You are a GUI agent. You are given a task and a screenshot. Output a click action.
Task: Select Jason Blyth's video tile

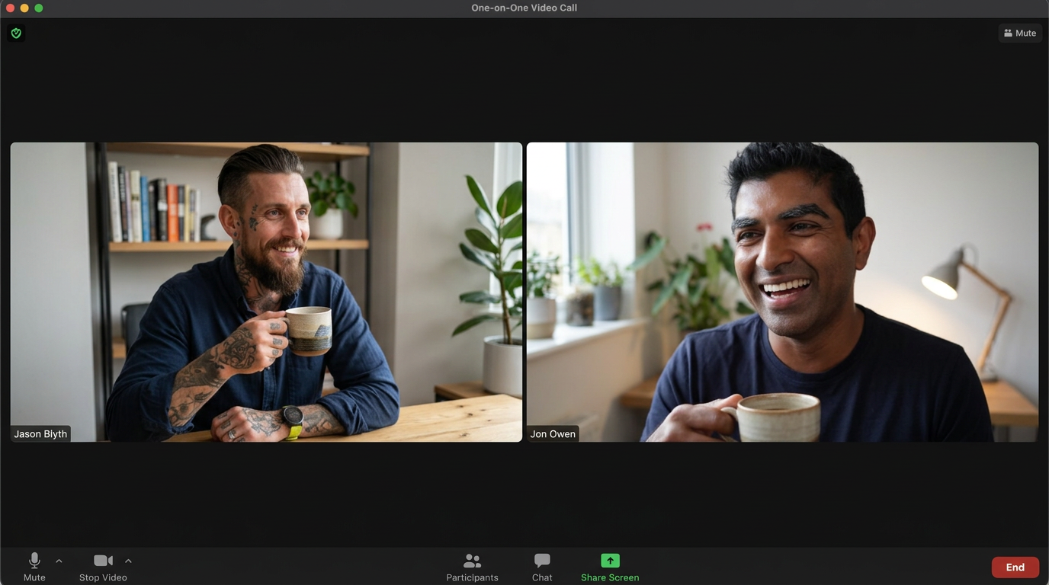click(266, 292)
